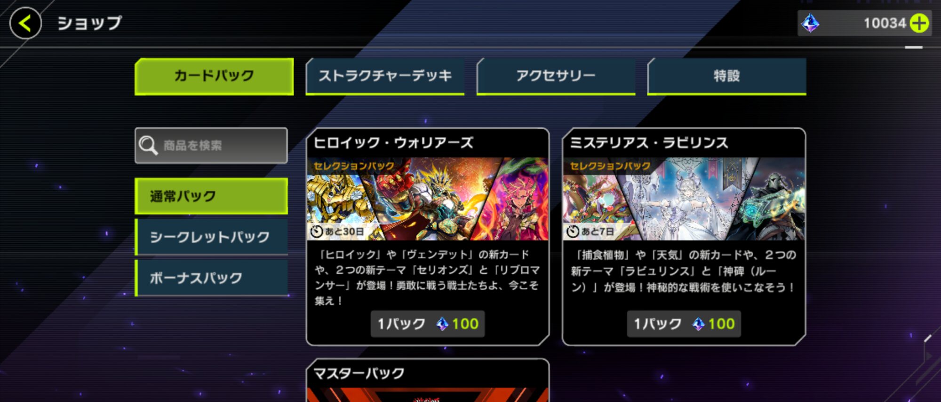Click the gem currency icon beside 10034
941x402 pixels.
[810, 23]
